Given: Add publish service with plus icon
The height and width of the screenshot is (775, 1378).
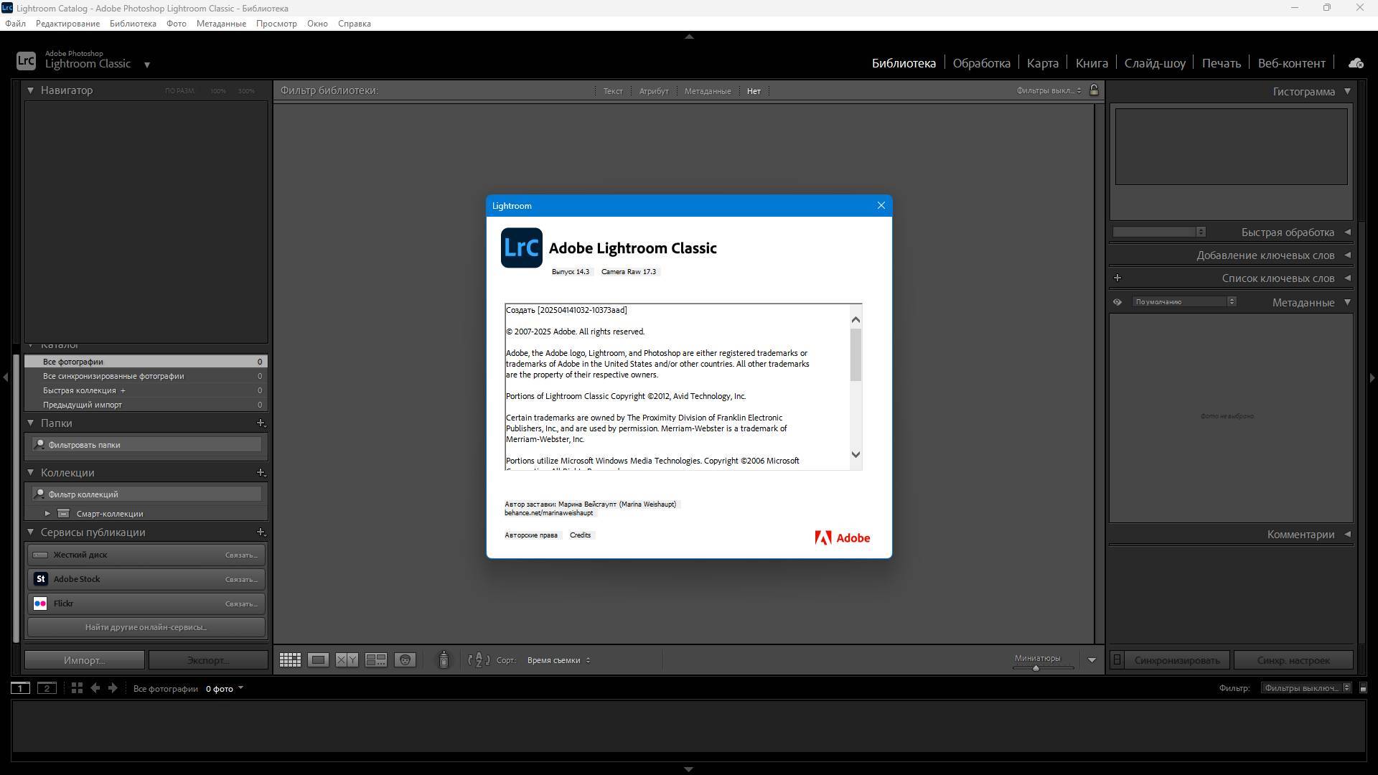Looking at the screenshot, I should click(x=261, y=532).
